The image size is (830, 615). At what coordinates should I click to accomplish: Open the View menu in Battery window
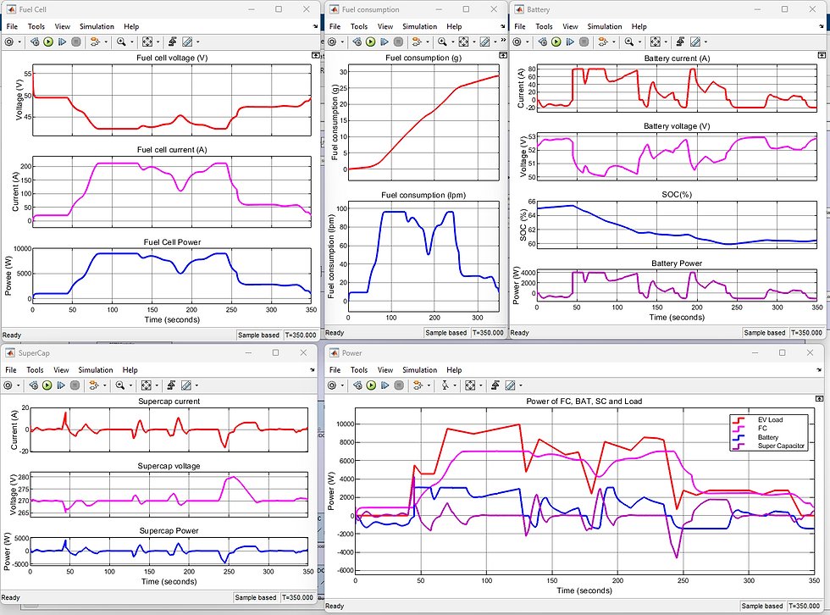tap(570, 26)
